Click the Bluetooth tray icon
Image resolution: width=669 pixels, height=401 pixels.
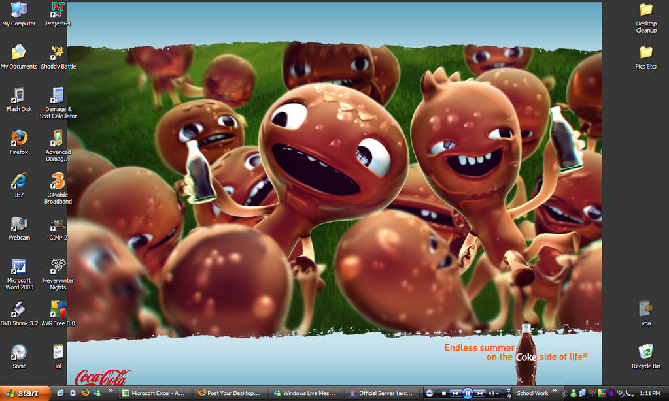611,393
